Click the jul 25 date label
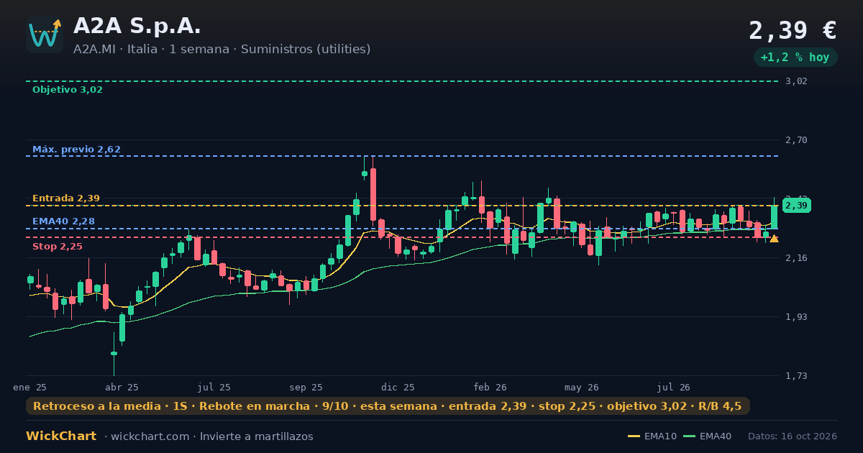 214,387
